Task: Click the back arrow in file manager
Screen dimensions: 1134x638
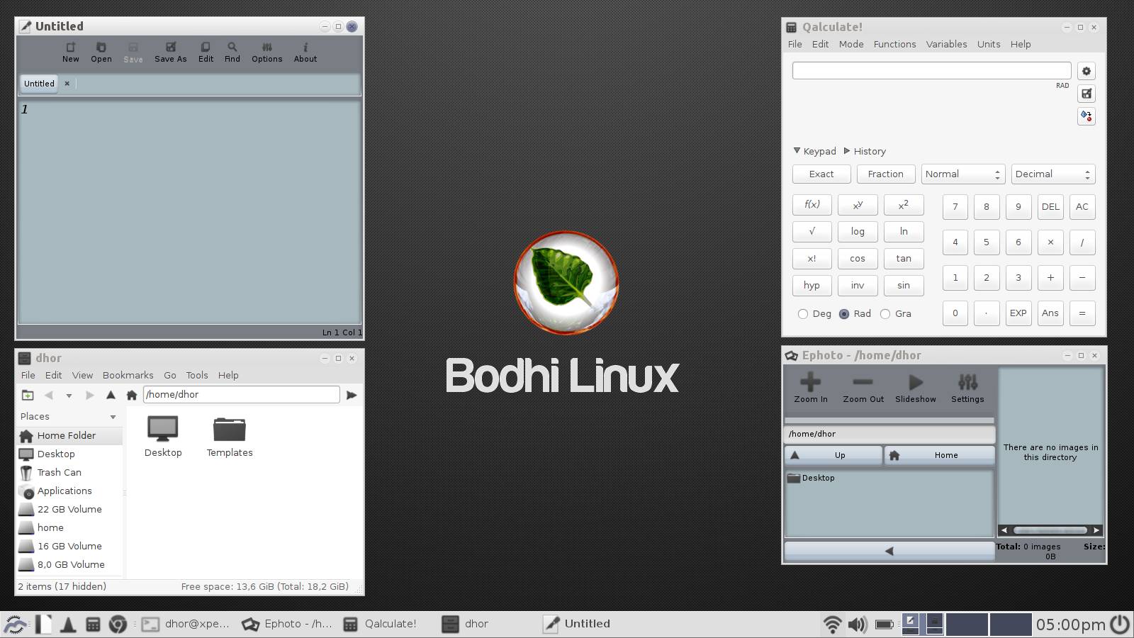Action: 49,395
